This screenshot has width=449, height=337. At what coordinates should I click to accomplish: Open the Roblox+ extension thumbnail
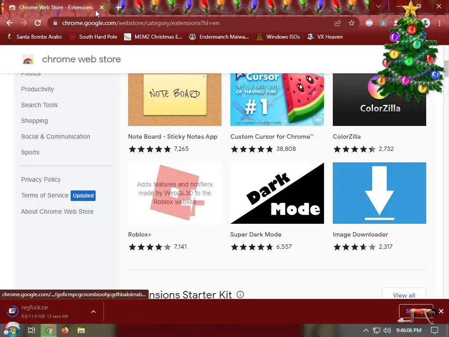click(175, 193)
